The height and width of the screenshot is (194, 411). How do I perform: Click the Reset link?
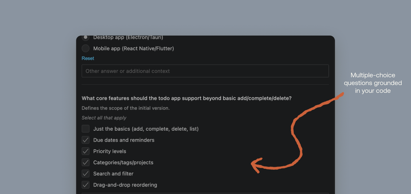[88, 58]
